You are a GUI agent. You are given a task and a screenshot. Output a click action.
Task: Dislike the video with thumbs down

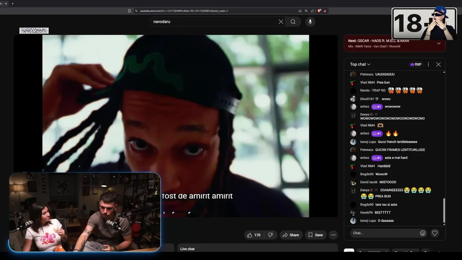[270, 235]
